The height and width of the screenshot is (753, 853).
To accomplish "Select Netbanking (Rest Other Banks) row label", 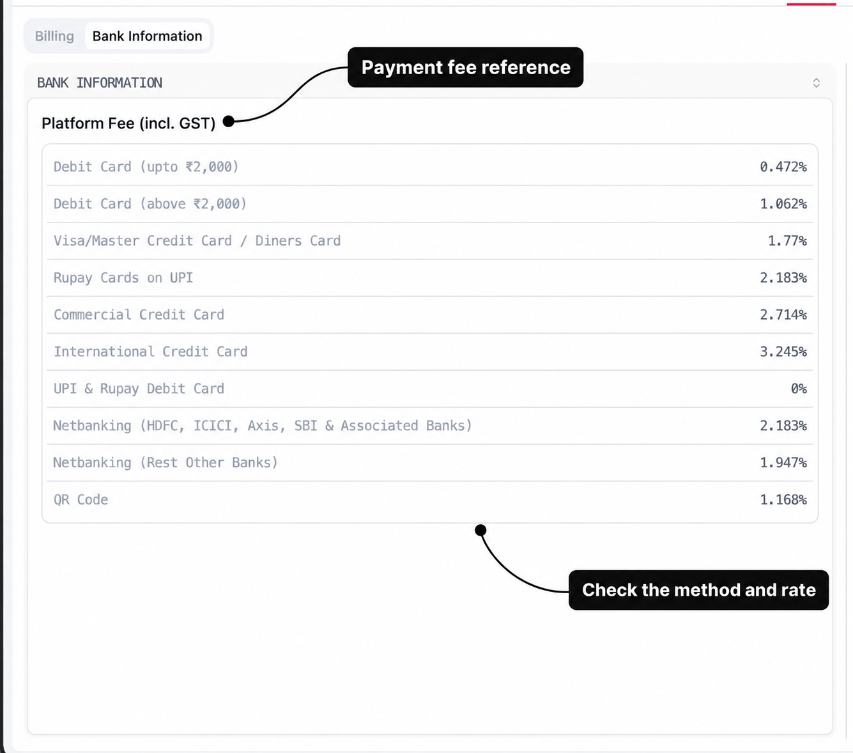I will coord(165,463).
